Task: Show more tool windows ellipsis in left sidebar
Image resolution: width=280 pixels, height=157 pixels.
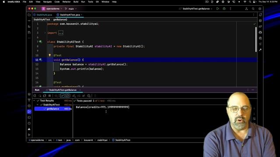Action: click(x=29, y=38)
